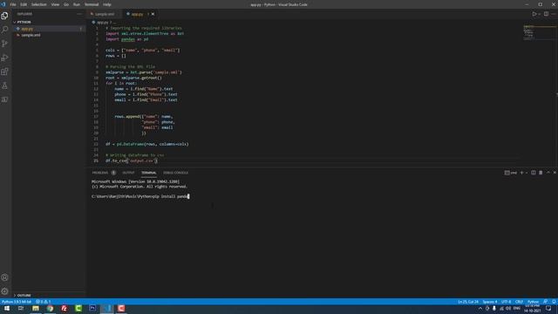Open the Explorer view in activity bar
The image size is (558, 314).
coord(4,16)
